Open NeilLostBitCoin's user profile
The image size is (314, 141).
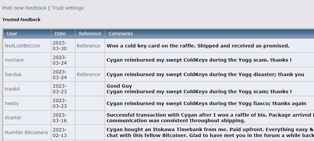pos(22,46)
